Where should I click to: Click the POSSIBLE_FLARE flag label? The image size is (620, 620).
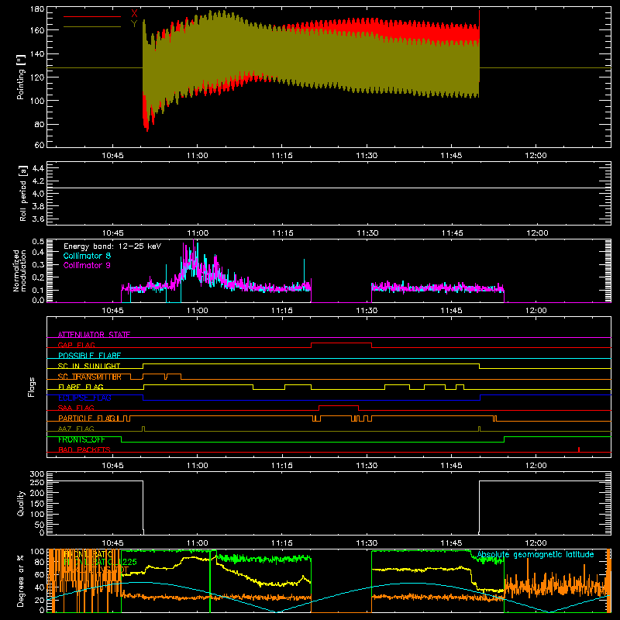89,356
